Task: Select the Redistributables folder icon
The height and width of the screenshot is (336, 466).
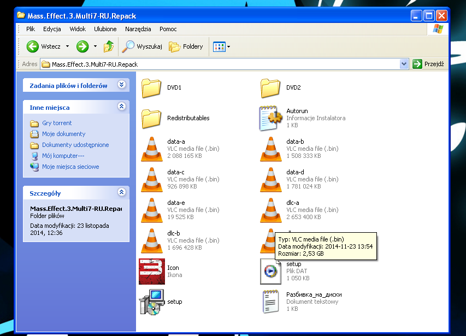Action: (x=151, y=119)
